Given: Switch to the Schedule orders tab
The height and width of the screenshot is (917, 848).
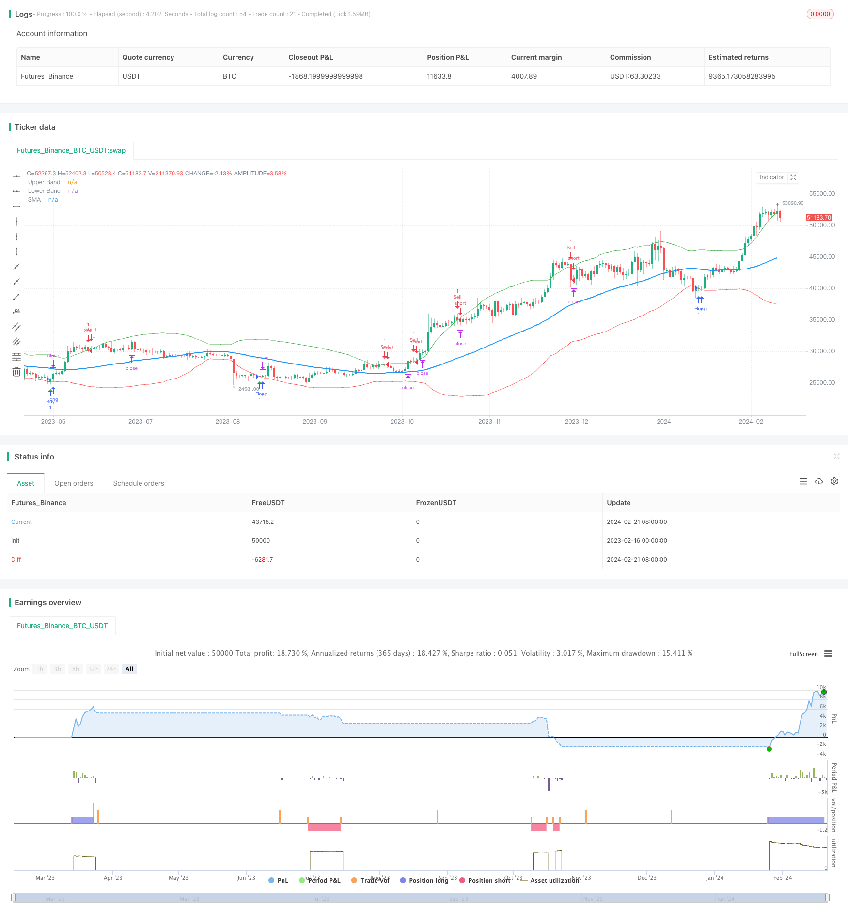Looking at the screenshot, I should point(139,483).
